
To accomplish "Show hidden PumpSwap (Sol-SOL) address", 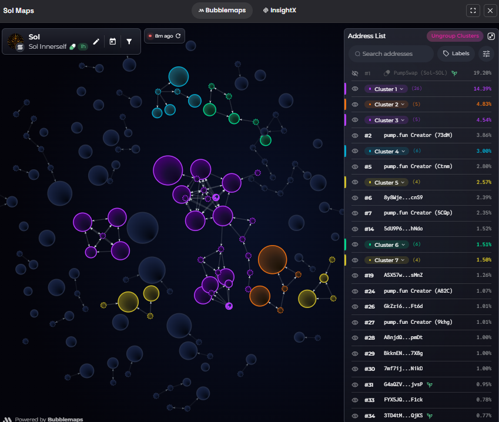I will tap(355, 73).
